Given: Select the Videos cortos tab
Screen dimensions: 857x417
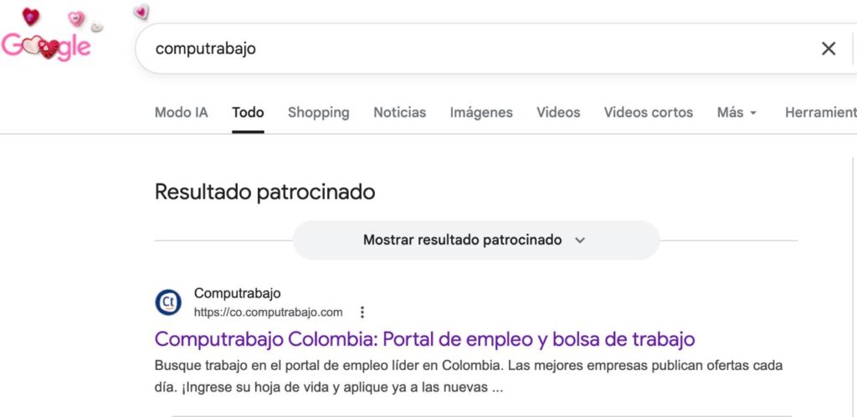Looking at the screenshot, I should point(648,112).
